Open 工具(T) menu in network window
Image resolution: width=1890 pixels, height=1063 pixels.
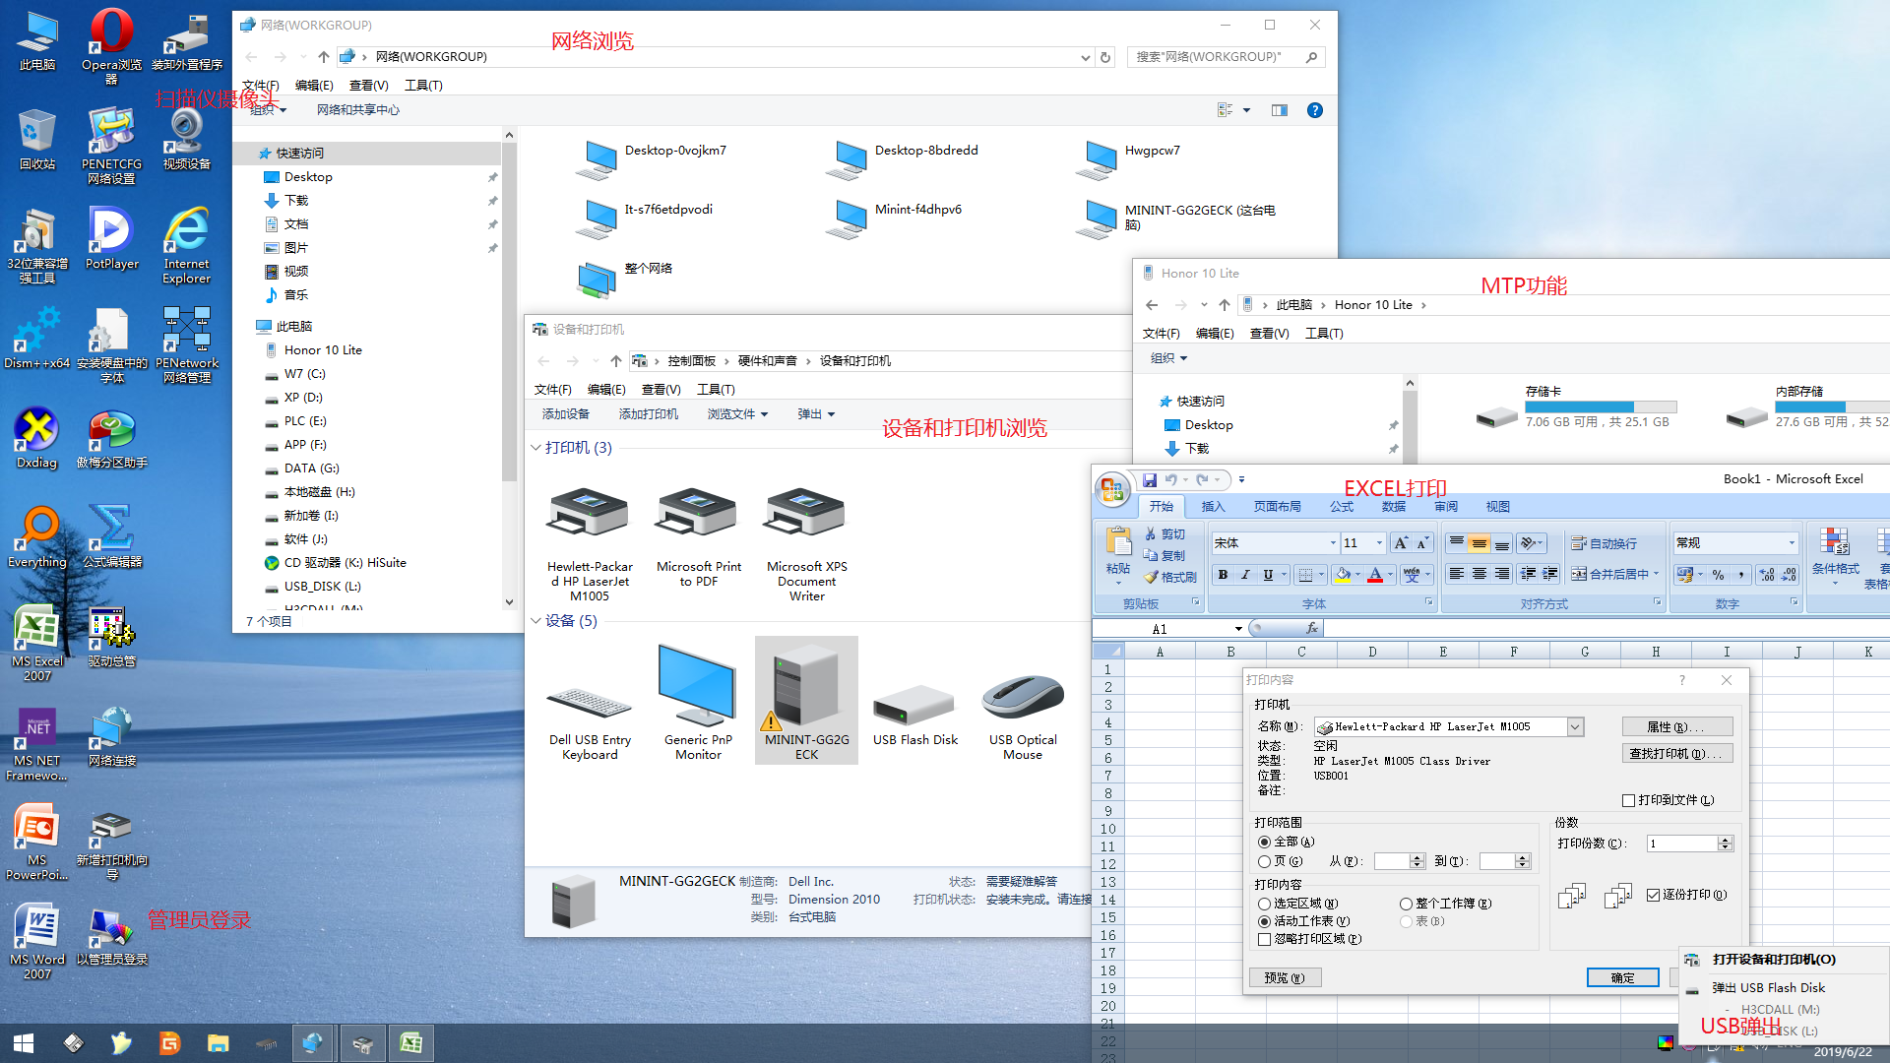[423, 86]
